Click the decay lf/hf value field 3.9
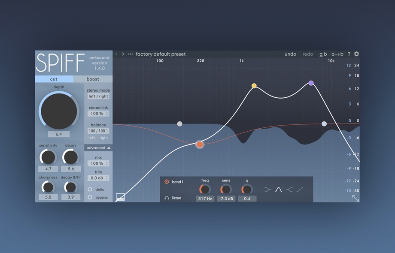 click(x=70, y=197)
